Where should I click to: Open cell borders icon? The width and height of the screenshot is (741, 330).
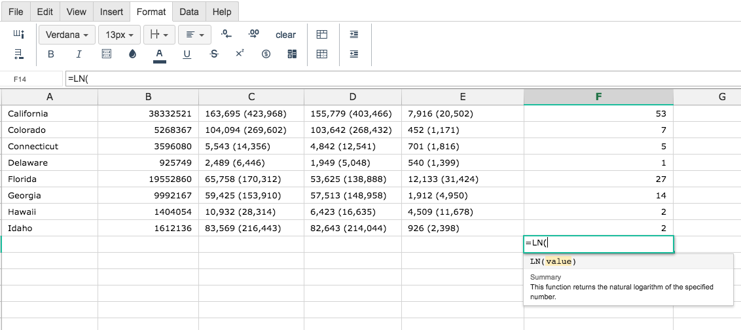click(x=106, y=54)
